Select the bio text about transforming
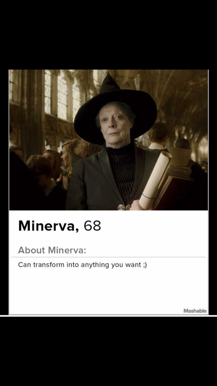Screen dimensions: 217x386 (83, 265)
